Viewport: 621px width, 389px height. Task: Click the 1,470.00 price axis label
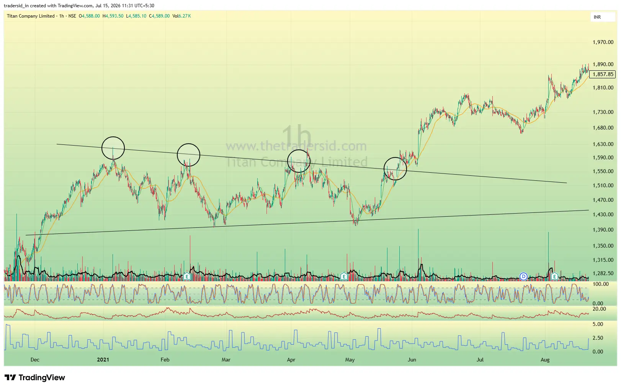pos(603,200)
